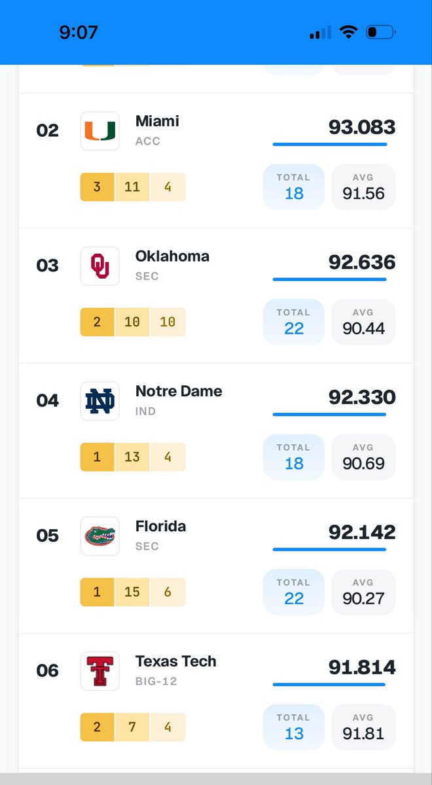The image size is (432, 785).
Task: Select Notre Dame's AVG 90.69 box
Action: pyautogui.click(x=363, y=457)
